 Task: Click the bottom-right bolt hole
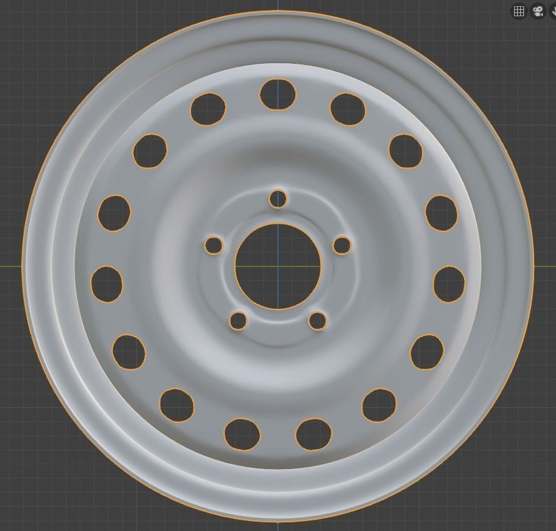pos(316,321)
